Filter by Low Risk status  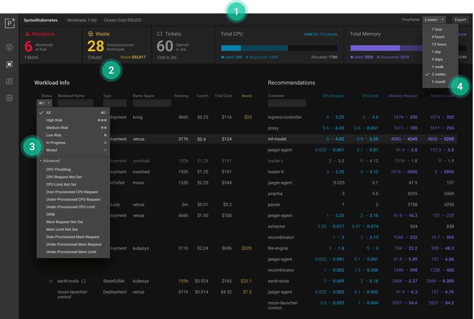pos(73,135)
